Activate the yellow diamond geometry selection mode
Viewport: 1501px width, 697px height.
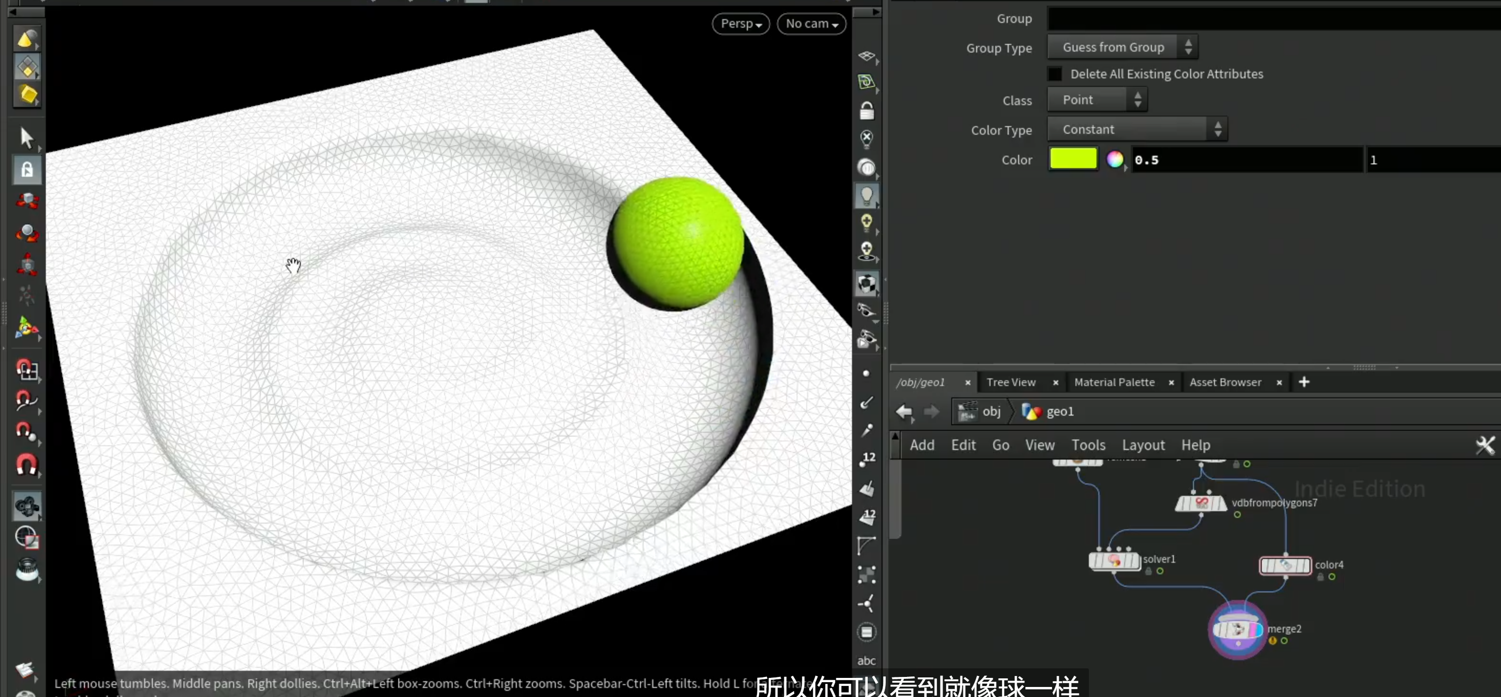pyautogui.click(x=27, y=67)
